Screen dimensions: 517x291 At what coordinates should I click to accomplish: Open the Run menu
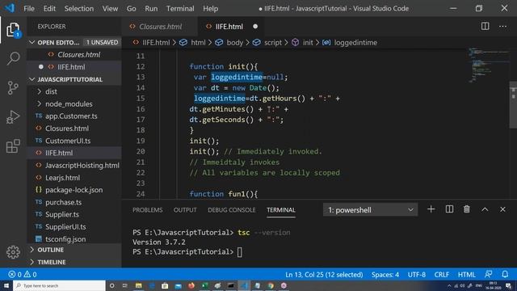(151, 9)
